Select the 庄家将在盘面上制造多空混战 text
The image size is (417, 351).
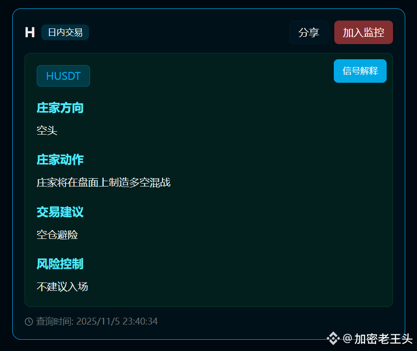[x=103, y=183]
